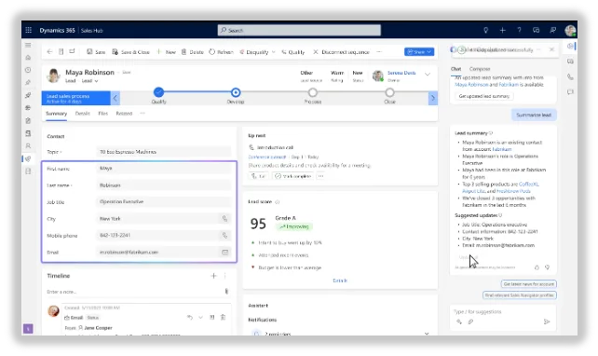Open the Disqualify dropdown arrow
Viewport: 598px width, 356px height.
tap(274, 52)
